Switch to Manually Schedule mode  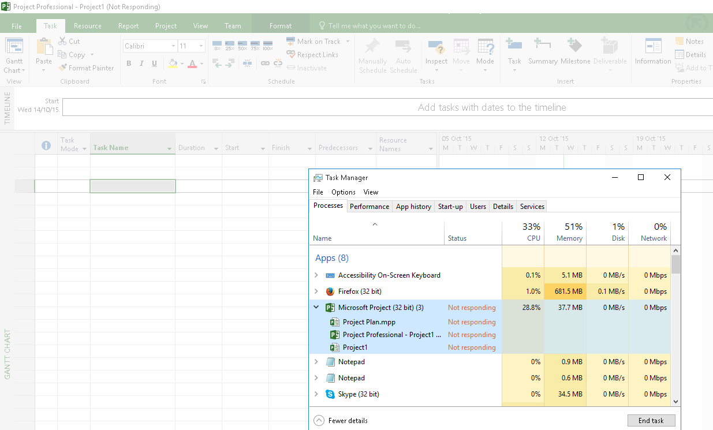point(372,56)
